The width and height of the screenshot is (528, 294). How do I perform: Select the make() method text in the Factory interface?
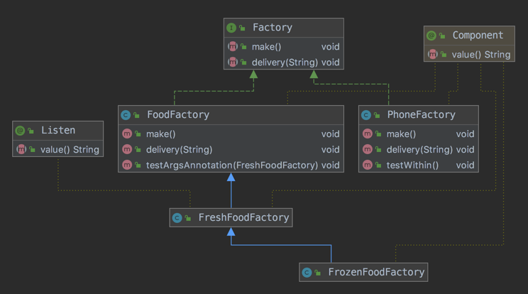[x=267, y=46]
